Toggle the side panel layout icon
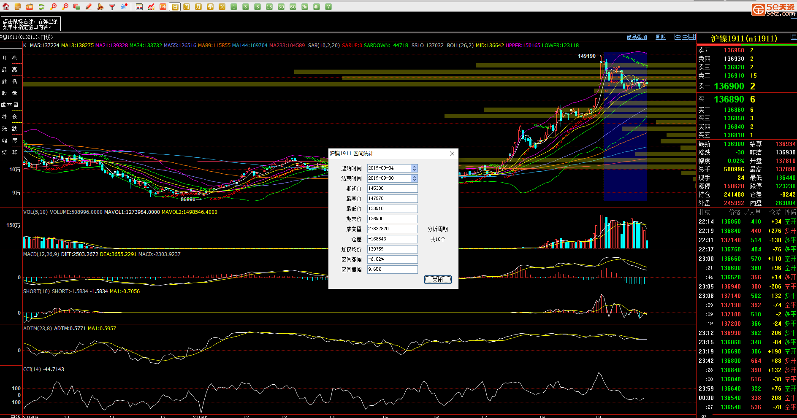This screenshot has height=418, width=797. [692, 37]
